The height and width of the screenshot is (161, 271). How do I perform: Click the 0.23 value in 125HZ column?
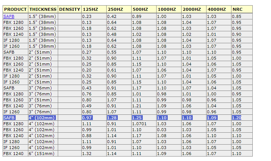click(87, 16)
